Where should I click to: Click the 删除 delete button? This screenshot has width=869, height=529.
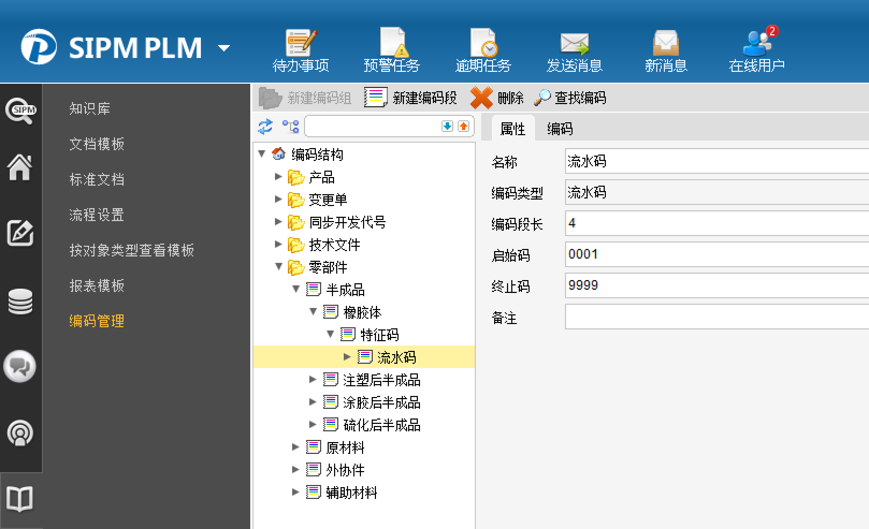click(497, 98)
